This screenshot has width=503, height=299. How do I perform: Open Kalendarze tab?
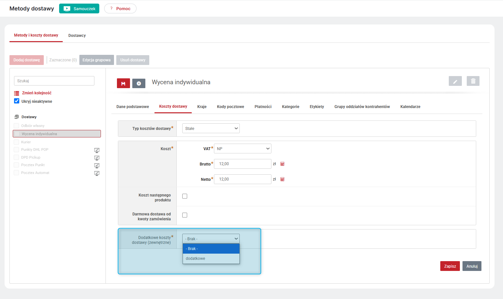(x=410, y=107)
